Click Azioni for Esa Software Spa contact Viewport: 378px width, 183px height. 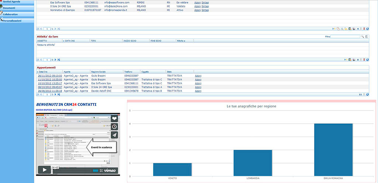coord(197,3)
